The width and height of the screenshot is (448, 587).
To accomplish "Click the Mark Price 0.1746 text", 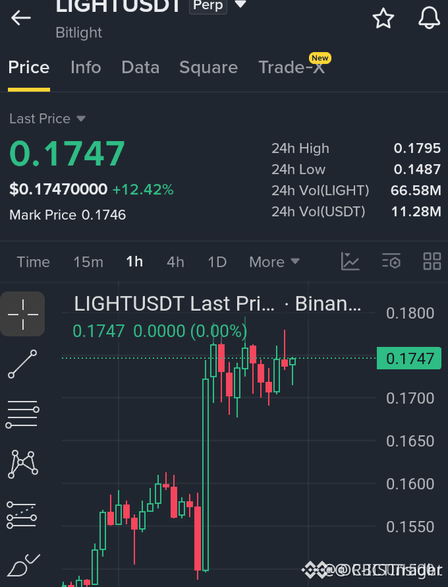I will pyautogui.click(x=68, y=215).
